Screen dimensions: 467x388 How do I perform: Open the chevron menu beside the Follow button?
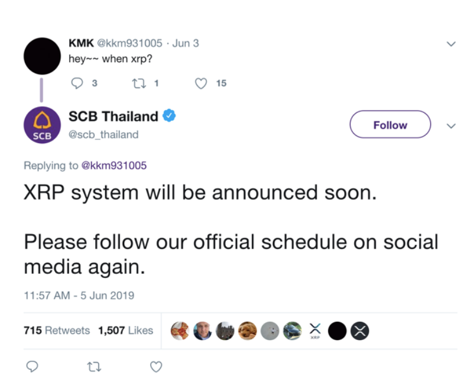[451, 126]
